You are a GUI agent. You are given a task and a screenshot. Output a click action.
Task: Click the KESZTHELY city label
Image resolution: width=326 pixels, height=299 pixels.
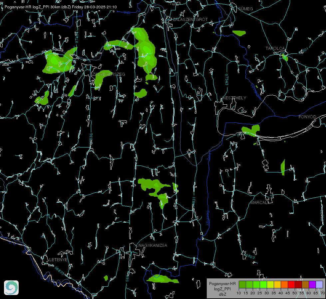point(234,98)
